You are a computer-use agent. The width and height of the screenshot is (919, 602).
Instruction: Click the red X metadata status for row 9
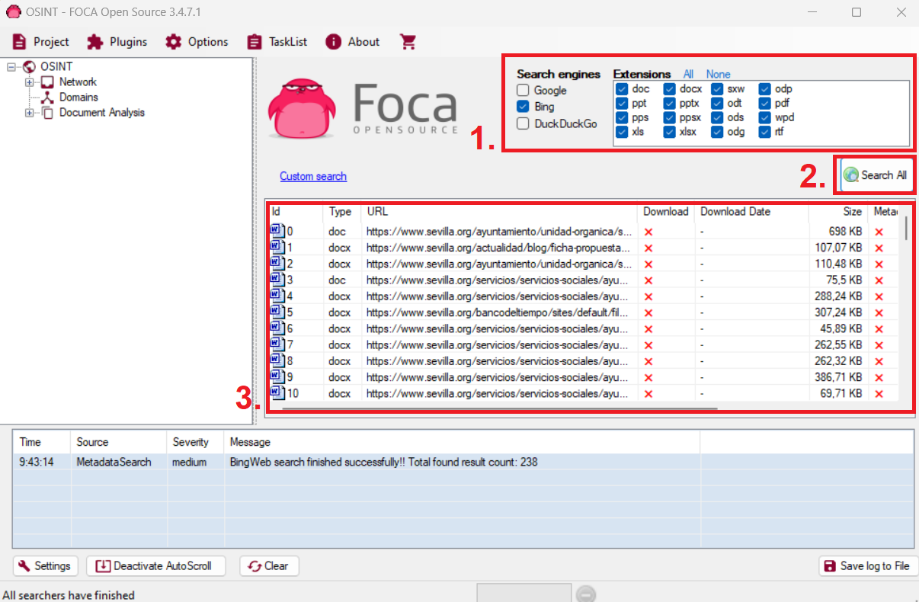(879, 377)
